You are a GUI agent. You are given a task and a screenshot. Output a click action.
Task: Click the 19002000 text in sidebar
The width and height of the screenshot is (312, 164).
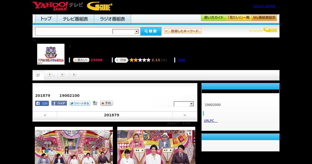(213, 105)
